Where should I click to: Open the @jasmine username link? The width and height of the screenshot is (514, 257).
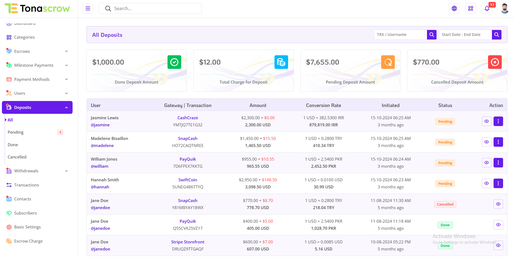tap(100, 125)
